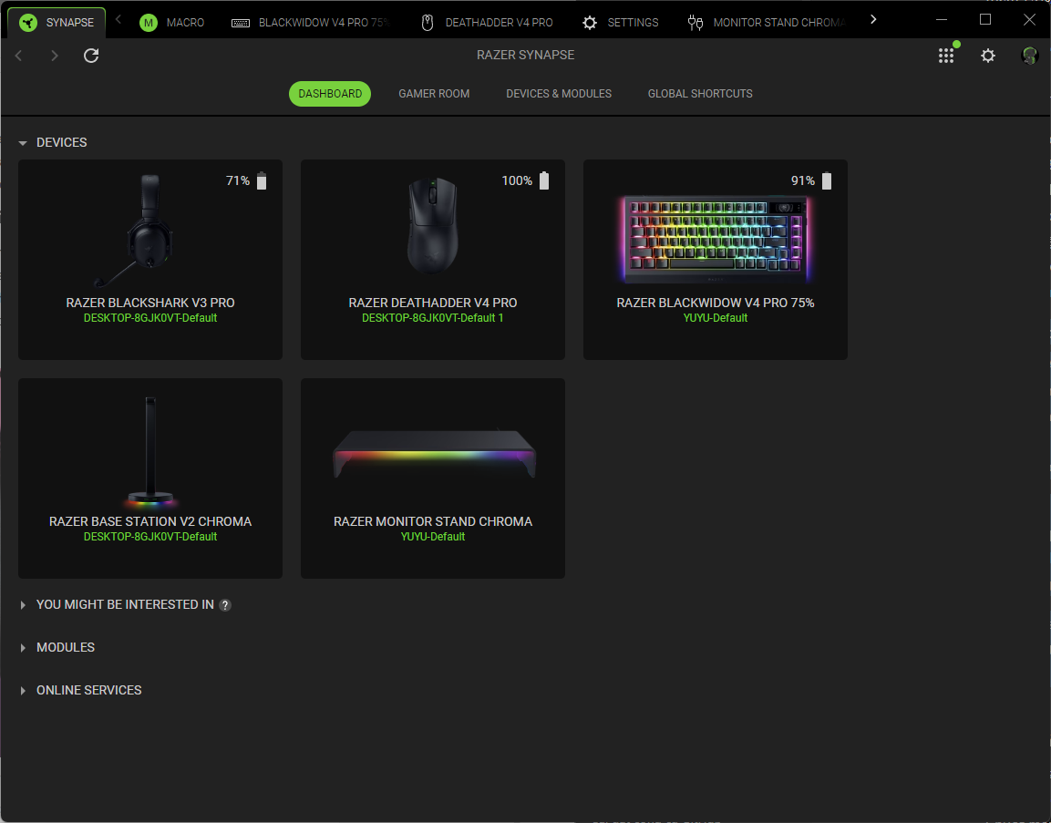Open the Synapse tab
Screen dimensions: 1051x823
(x=57, y=23)
